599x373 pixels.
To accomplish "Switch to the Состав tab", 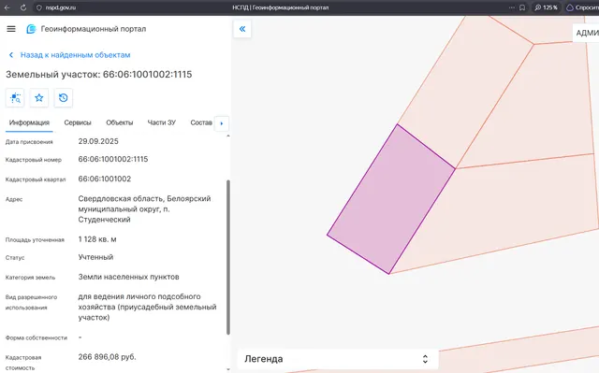I will 201,122.
